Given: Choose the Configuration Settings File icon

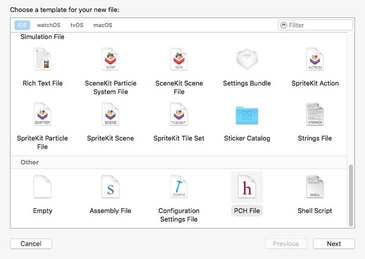Looking at the screenshot, I should [x=179, y=186].
